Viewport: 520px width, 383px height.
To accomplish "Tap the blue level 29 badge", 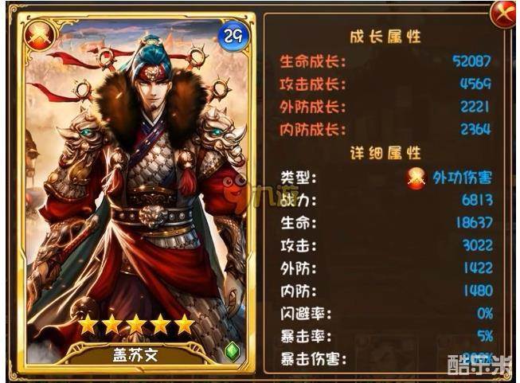I will (233, 36).
